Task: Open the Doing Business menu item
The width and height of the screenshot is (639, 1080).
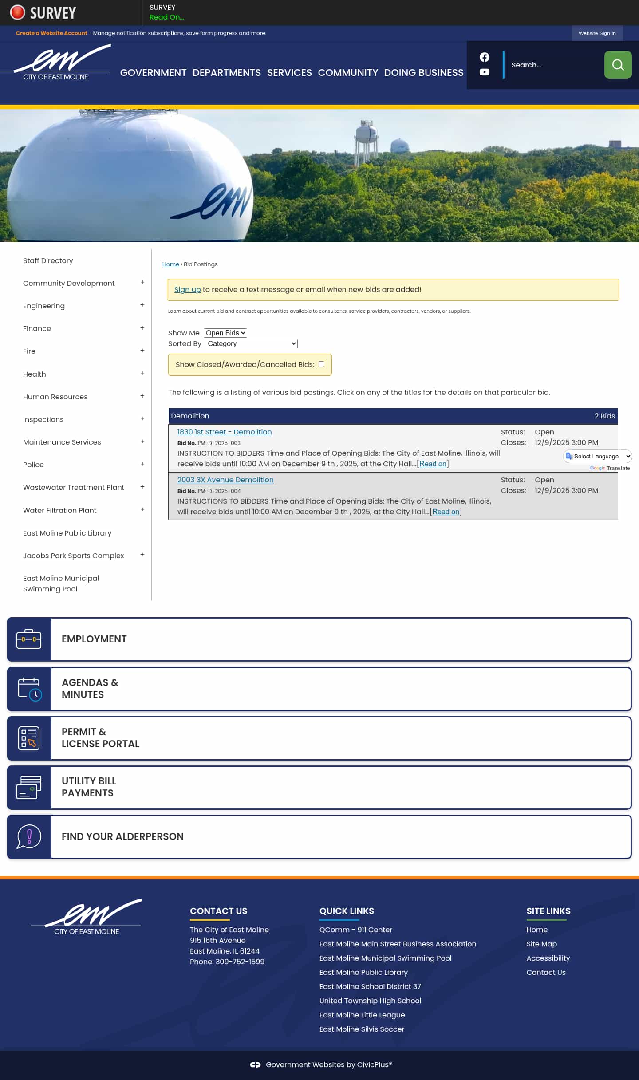Action: tap(423, 73)
